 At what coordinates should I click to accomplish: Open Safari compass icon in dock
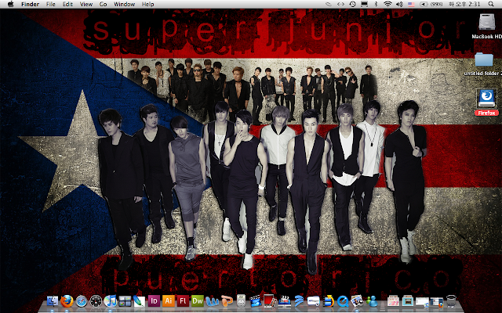[82, 301]
